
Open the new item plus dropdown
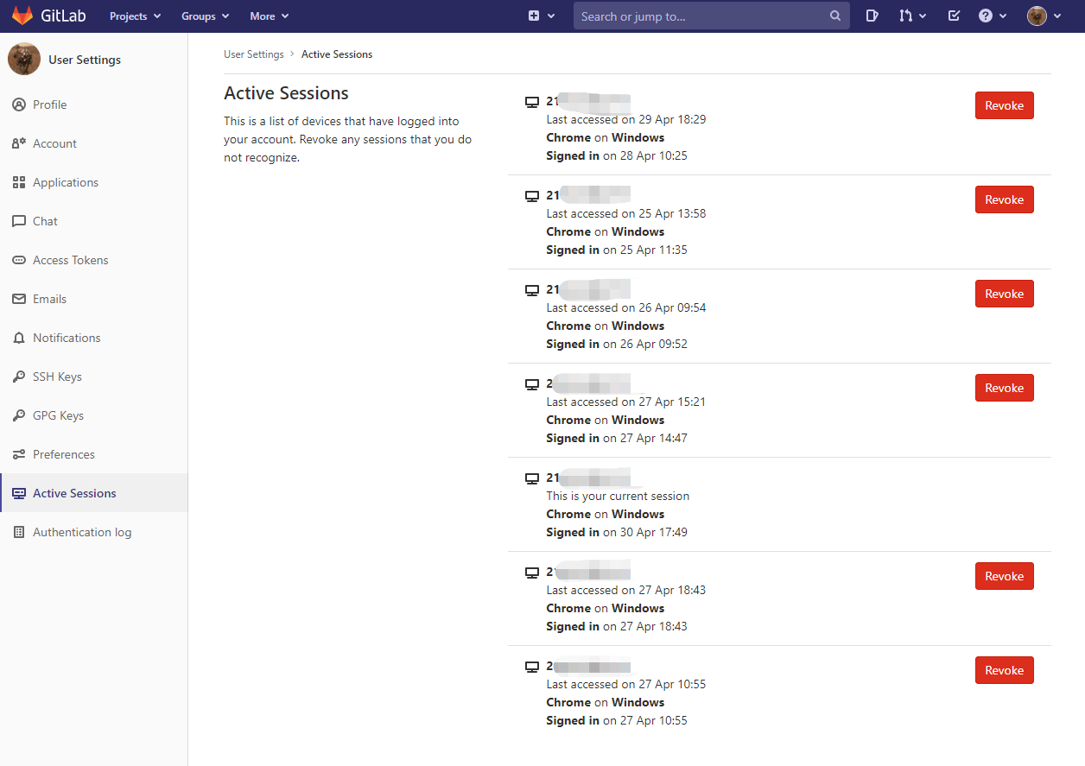click(x=542, y=16)
